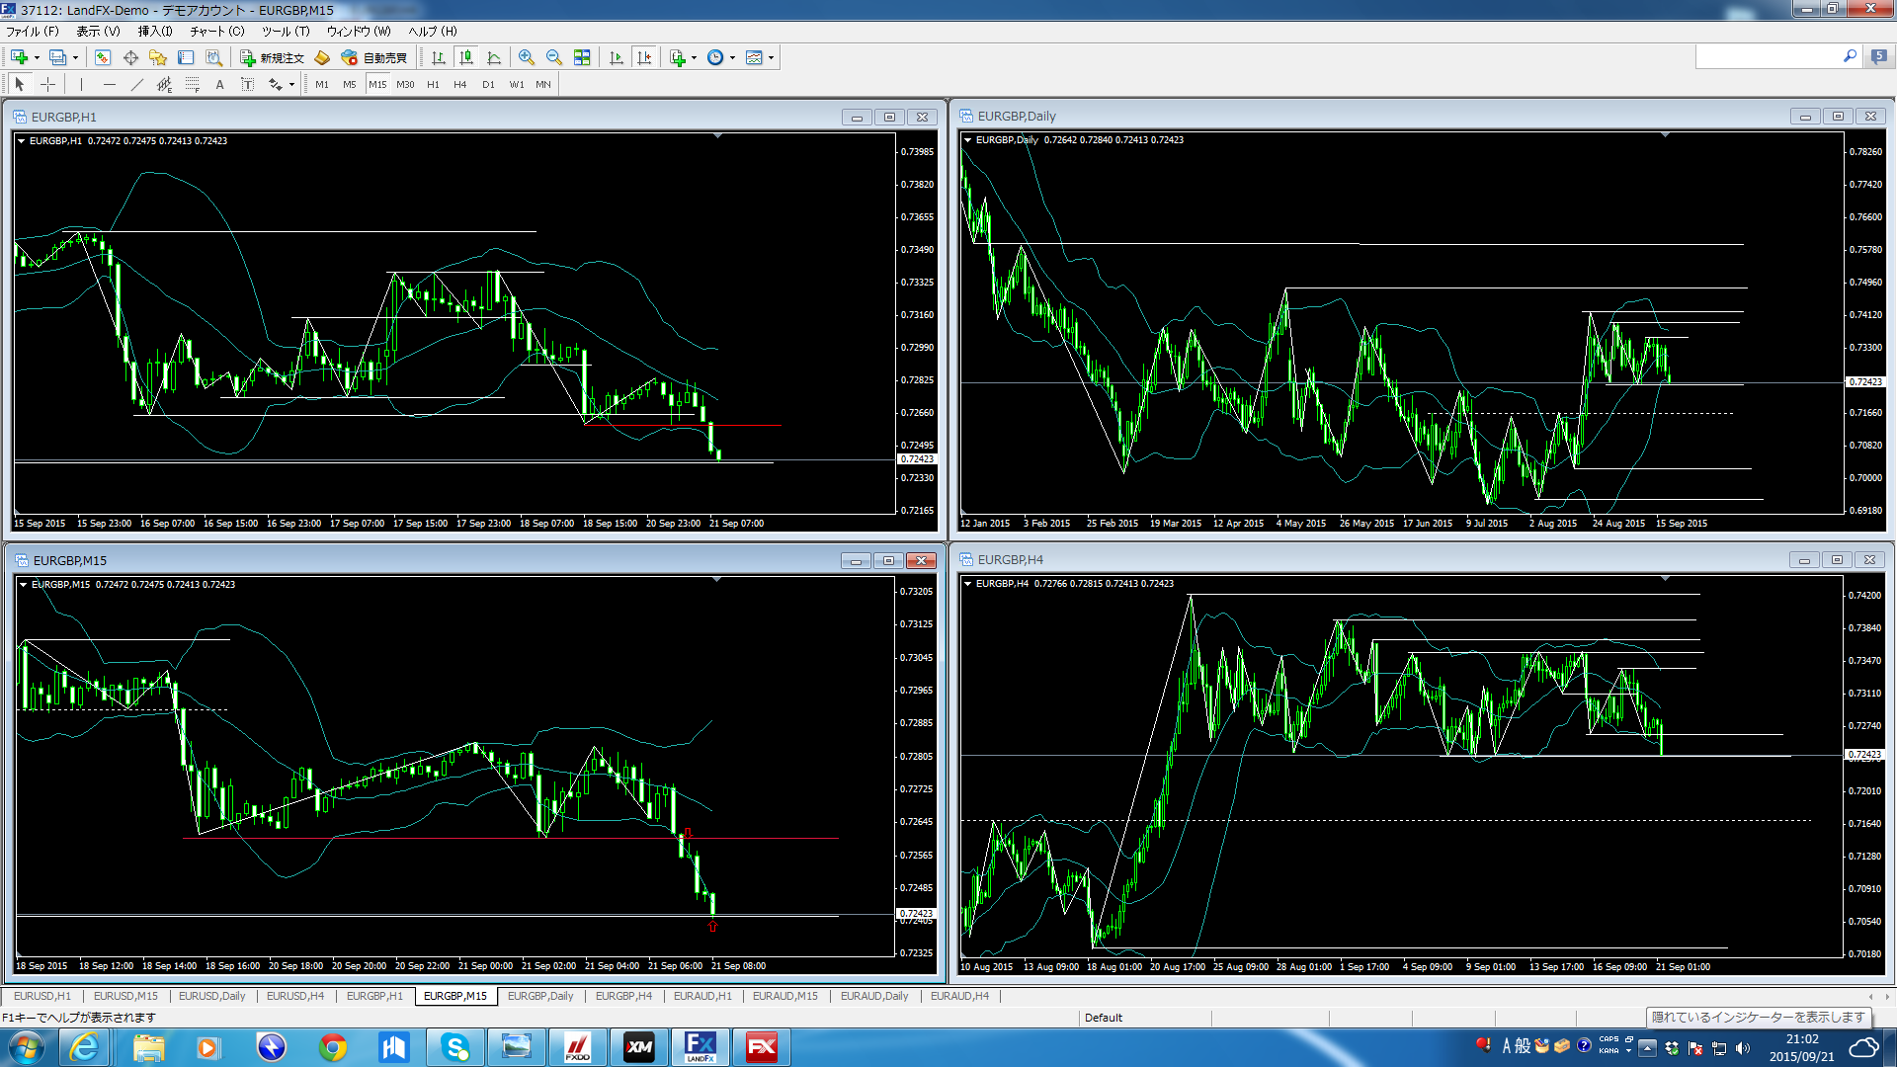The image size is (1897, 1067).
Task: Toggle the chart auto-scroll button
Action: click(617, 57)
